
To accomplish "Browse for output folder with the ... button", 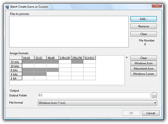I will click(154, 95).
